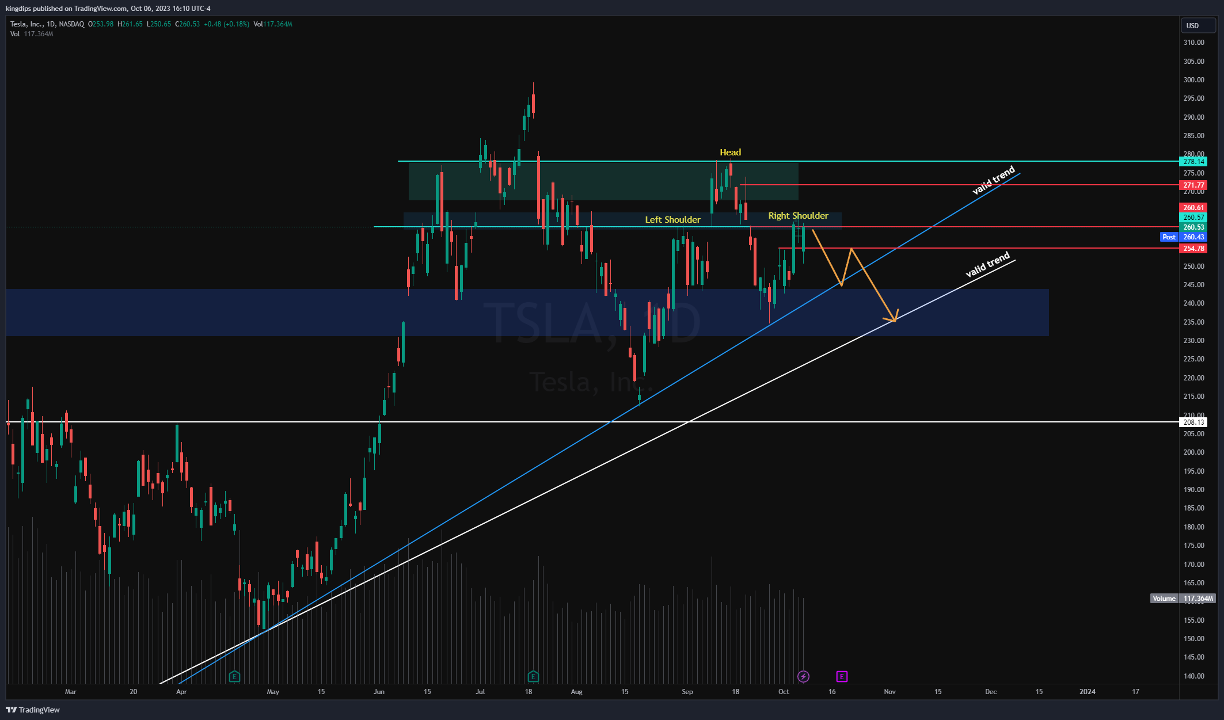Click the +0.48 (+0.18%) change value
Image resolution: width=1224 pixels, height=720 pixels.
pyautogui.click(x=227, y=24)
